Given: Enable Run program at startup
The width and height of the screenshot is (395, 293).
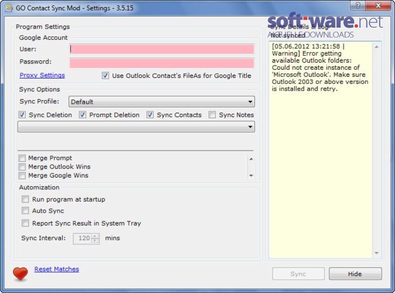Looking at the screenshot, I should [25, 199].
